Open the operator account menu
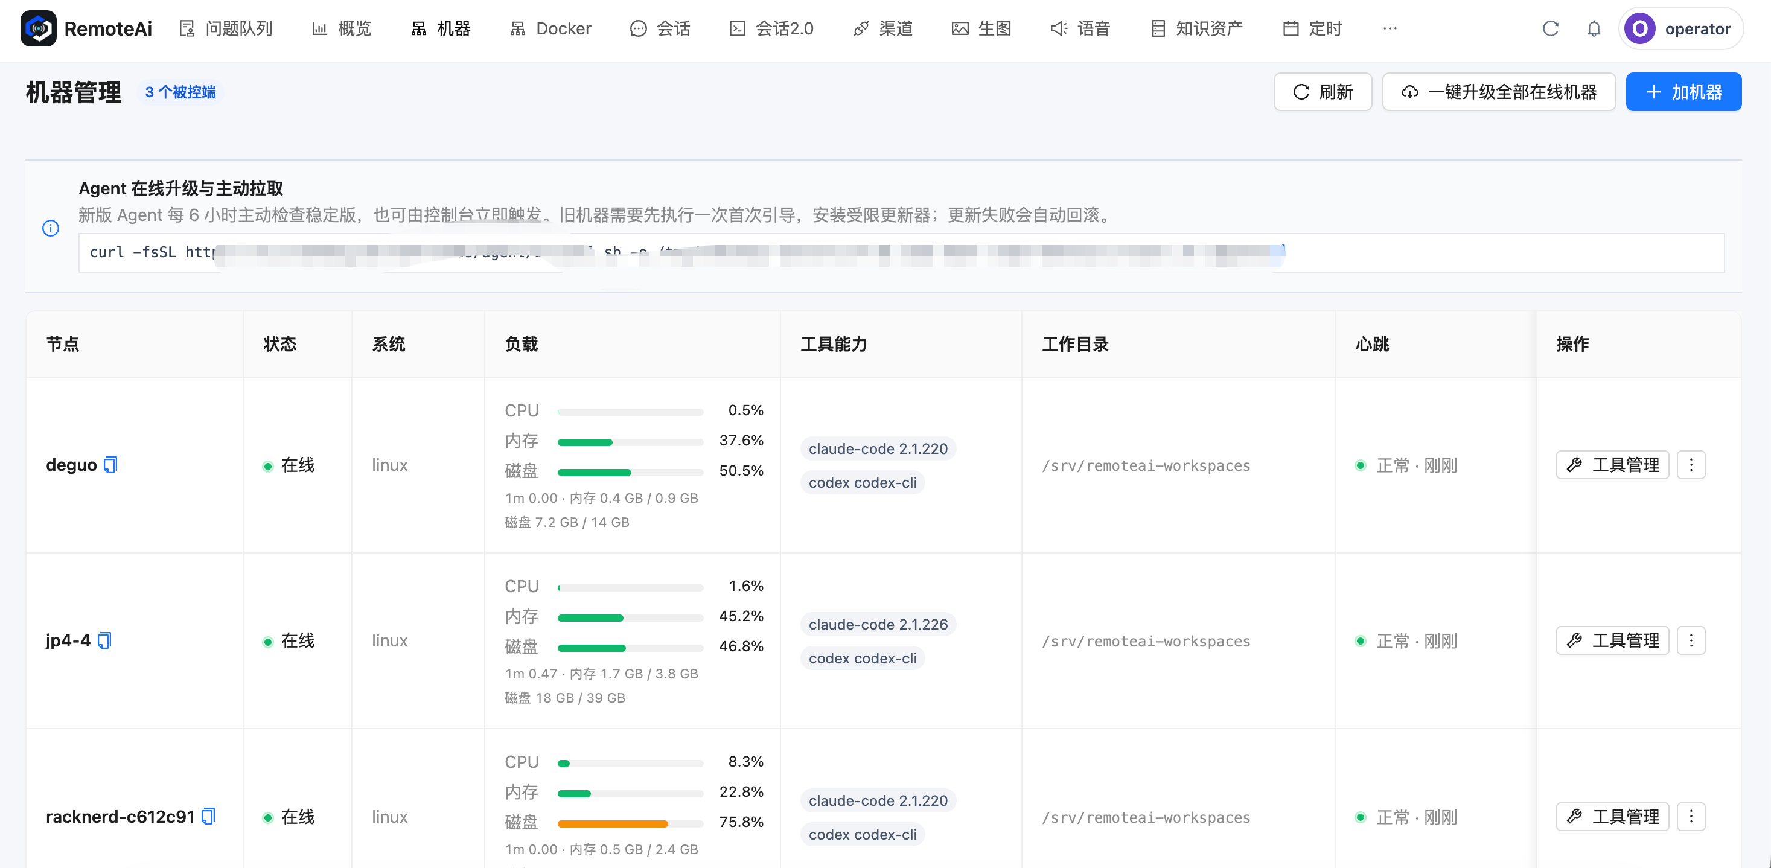 pyautogui.click(x=1681, y=28)
